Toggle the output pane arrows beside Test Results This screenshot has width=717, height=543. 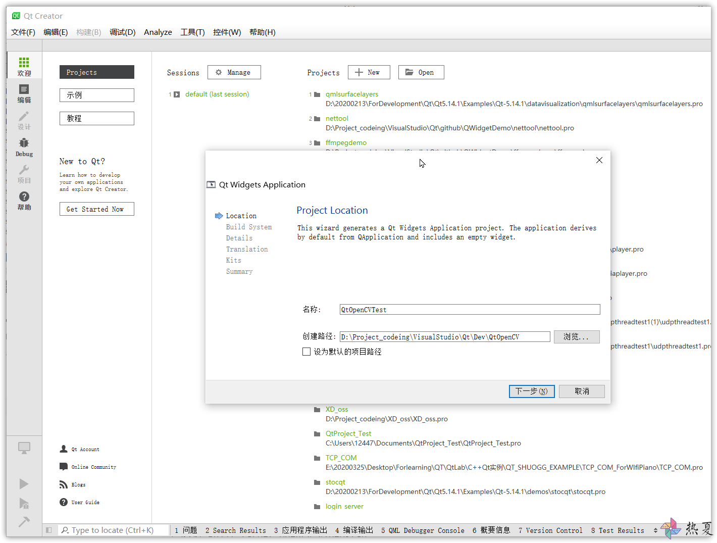pyautogui.click(x=655, y=530)
